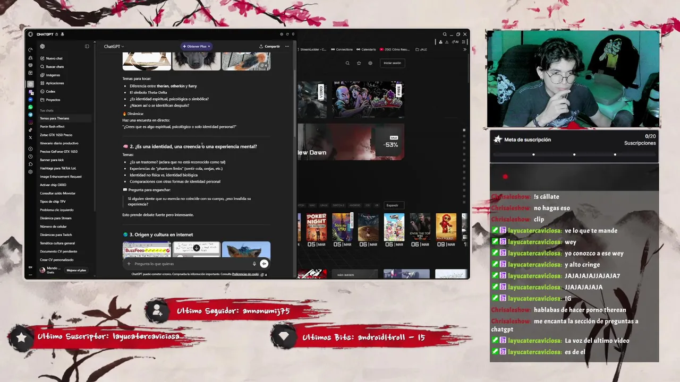Open the StreamLadder bookmark
This screenshot has height=382, width=680.
click(311, 49)
